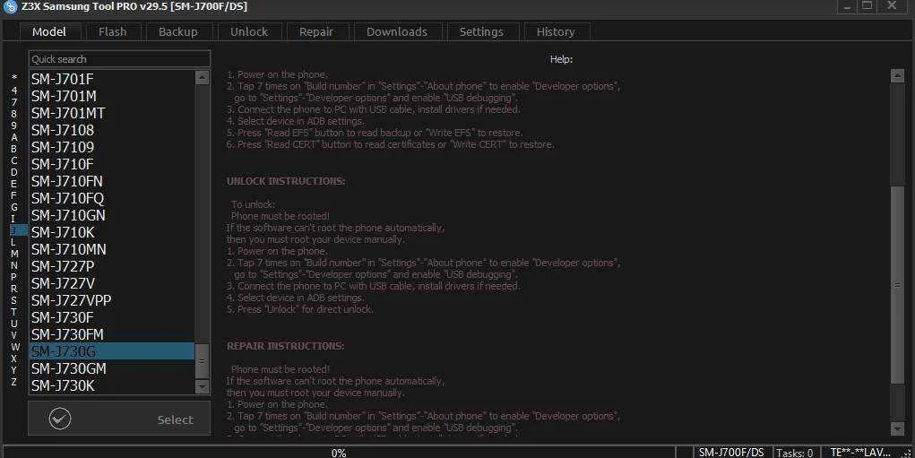Select model SM-J710FQ
This screenshot has height=458, width=915.
(111, 198)
